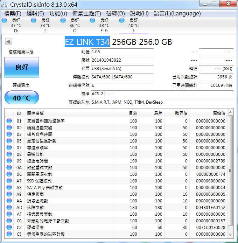
Task: Click the 40 °C temperature button
Action: 22,98
